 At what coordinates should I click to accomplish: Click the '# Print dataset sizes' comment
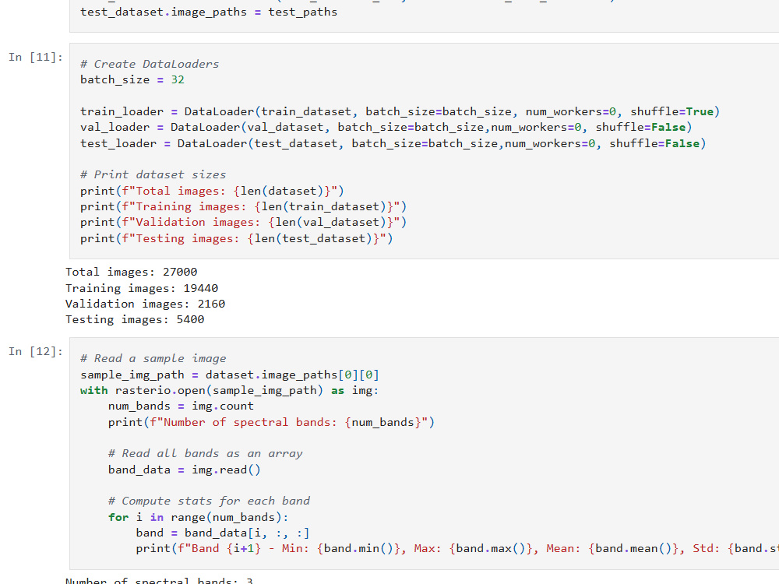[153, 174]
